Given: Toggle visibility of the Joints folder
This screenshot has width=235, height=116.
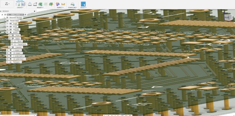Looking at the screenshot, I should (x=7, y=26).
